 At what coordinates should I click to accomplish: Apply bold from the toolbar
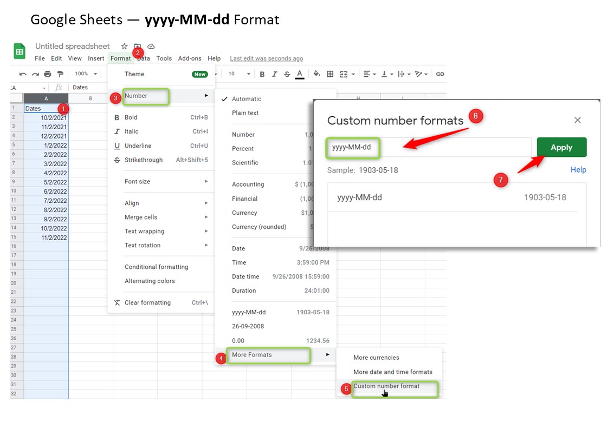[x=262, y=74]
